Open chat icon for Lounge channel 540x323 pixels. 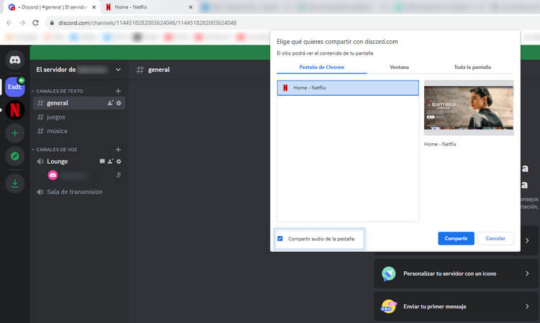[x=102, y=161]
